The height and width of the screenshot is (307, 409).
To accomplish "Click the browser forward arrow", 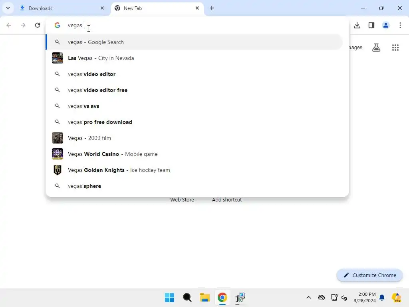I will point(23,25).
